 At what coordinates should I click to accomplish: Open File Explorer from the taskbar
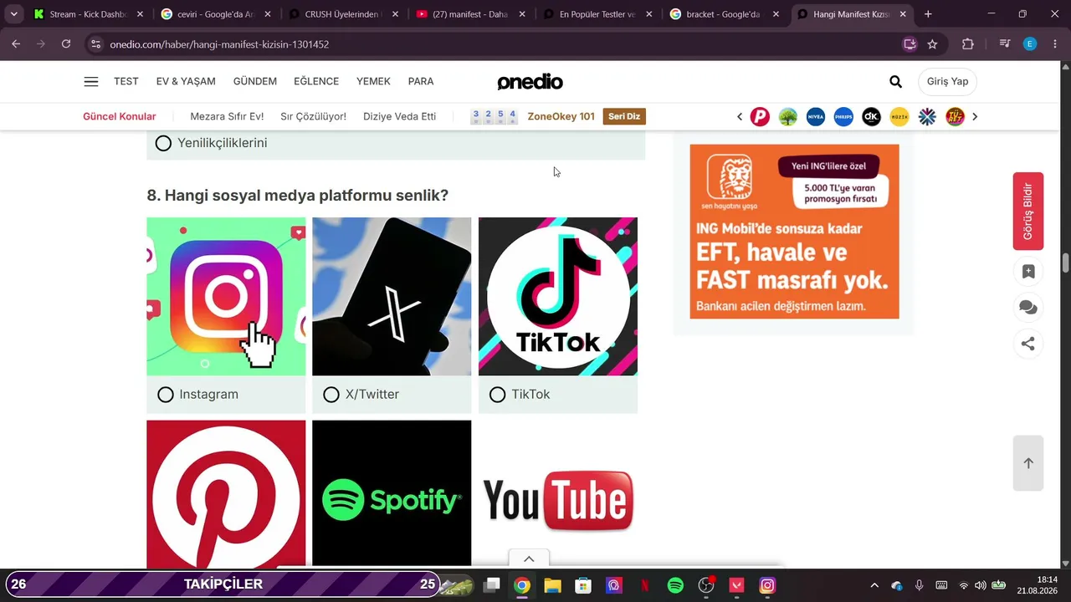(552, 585)
